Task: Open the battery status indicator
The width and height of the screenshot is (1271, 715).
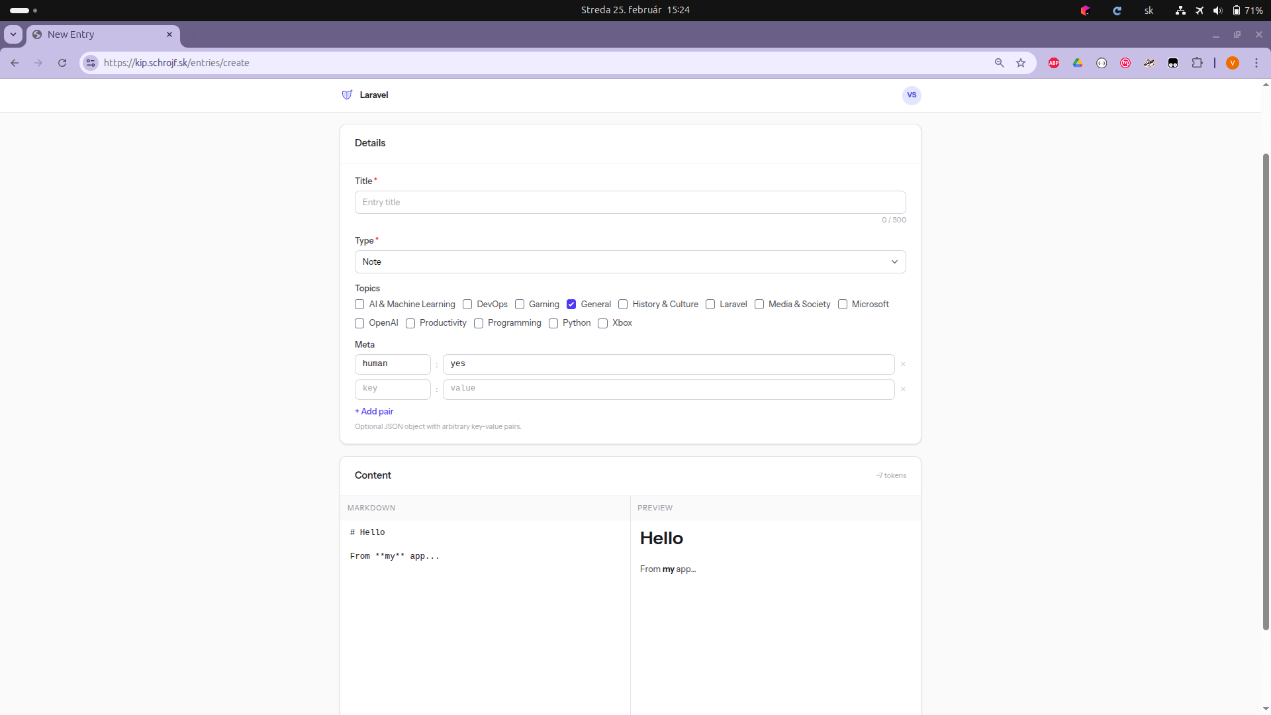Action: pyautogui.click(x=1247, y=10)
